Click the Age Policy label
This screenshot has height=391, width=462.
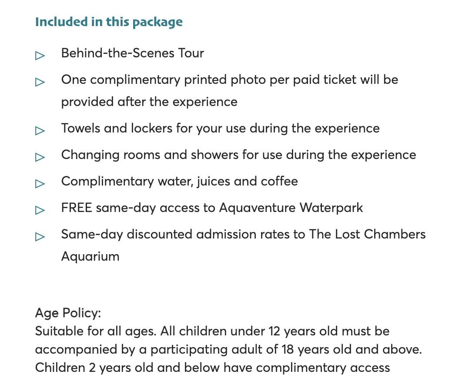[68, 313]
